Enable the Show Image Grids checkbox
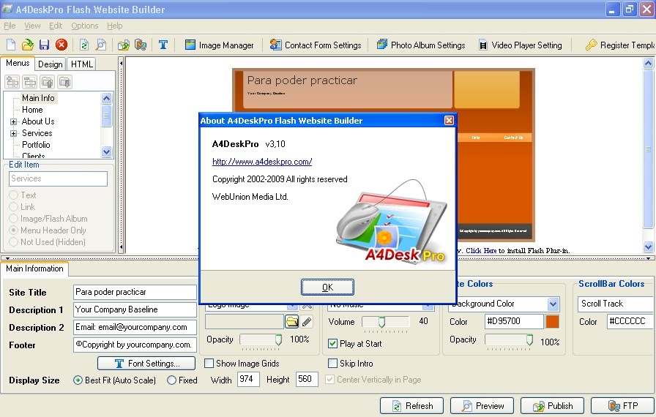The height and width of the screenshot is (417, 656). pyautogui.click(x=209, y=363)
